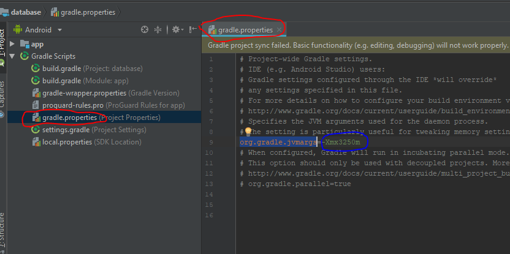
Task: Click the 'IDE (e.g. Android Studio) users' comment
Action: pyautogui.click(x=312, y=70)
